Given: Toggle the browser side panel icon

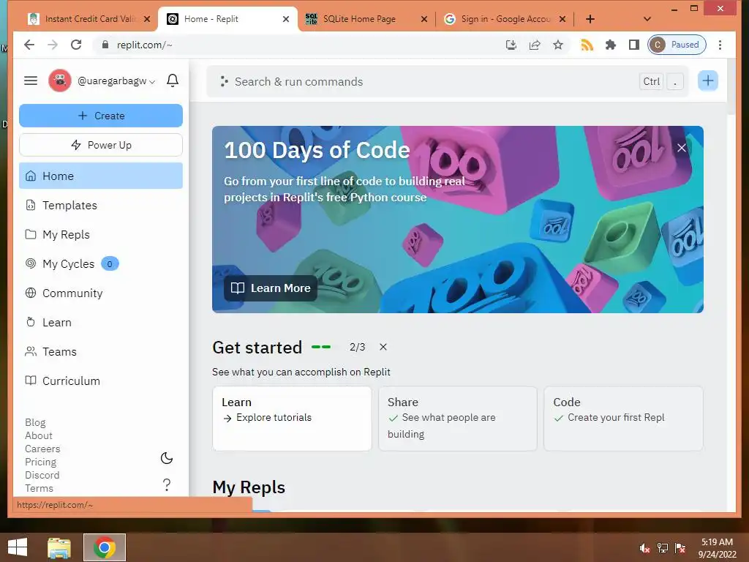Looking at the screenshot, I should [x=634, y=45].
